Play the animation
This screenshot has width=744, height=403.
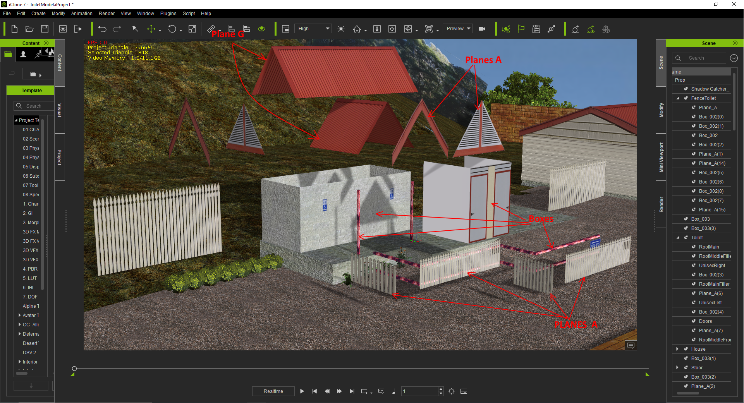[302, 391]
